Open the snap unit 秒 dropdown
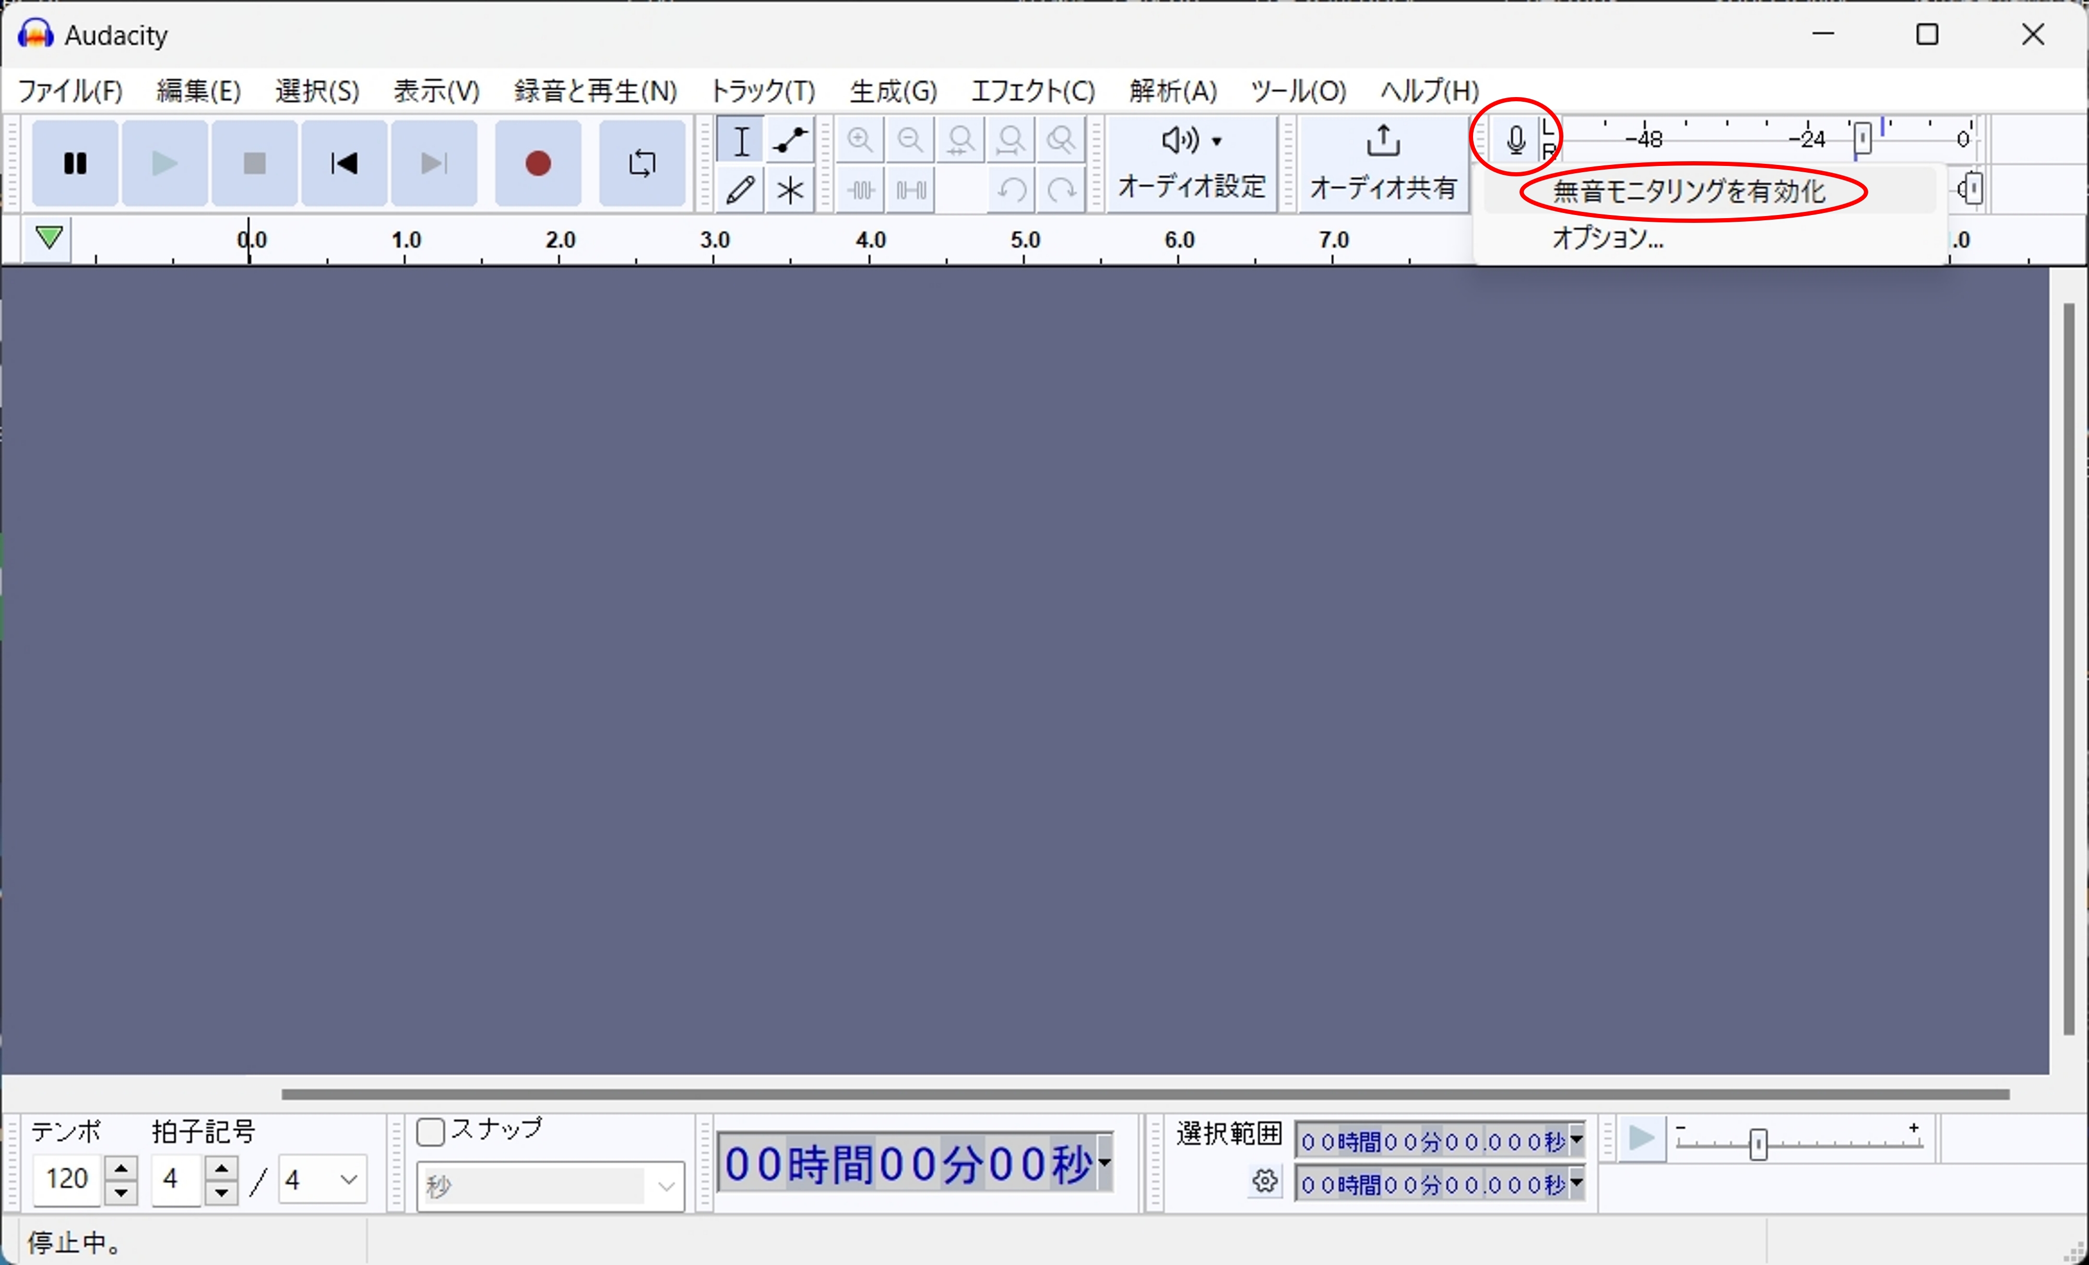2089x1265 pixels. point(550,1186)
